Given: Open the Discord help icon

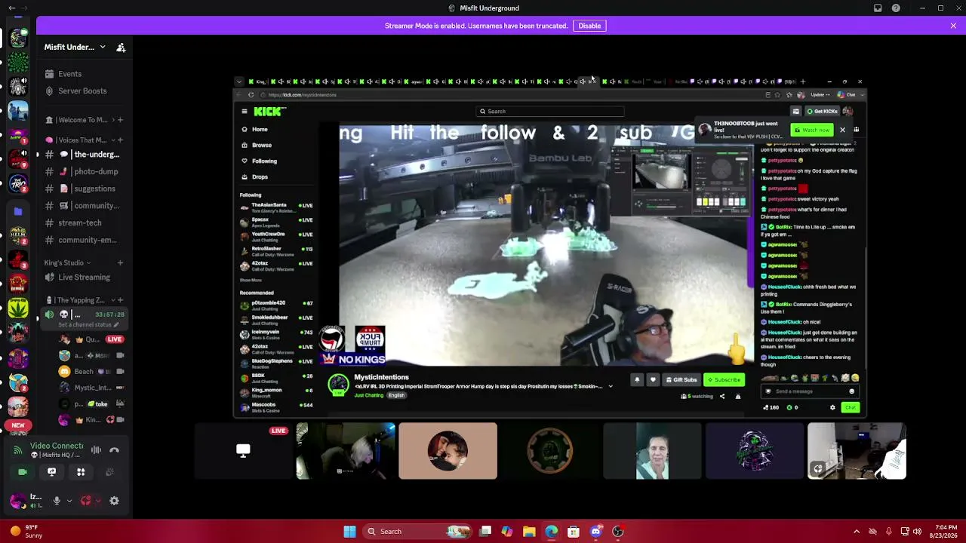Looking at the screenshot, I should click(x=896, y=8).
